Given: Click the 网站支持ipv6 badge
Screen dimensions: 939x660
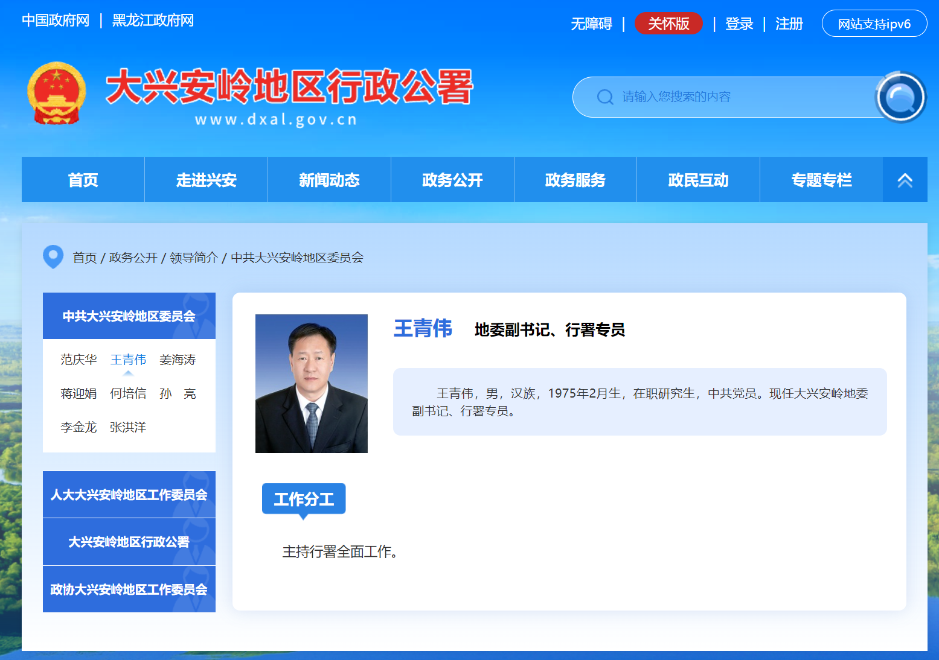Looking at the screenshot, I should tap(874, 24).
